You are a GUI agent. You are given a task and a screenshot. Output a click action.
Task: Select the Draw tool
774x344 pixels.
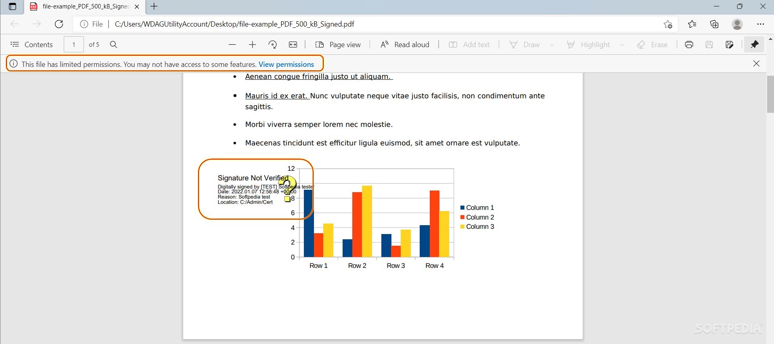click(x=525, y=44)
